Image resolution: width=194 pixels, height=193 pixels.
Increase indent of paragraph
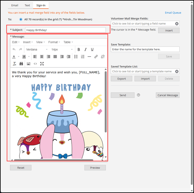[x=69, y=57]
